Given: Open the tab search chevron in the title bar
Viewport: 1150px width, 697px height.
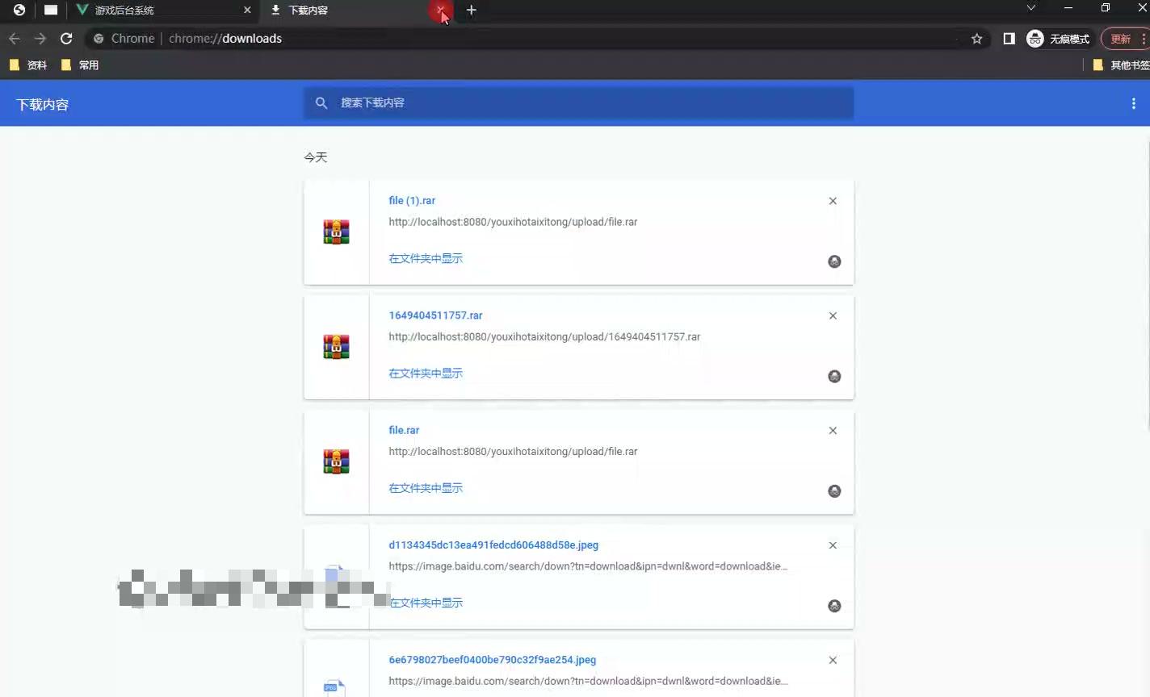Looking at the screenshot, I should (x=1031, y=8).
